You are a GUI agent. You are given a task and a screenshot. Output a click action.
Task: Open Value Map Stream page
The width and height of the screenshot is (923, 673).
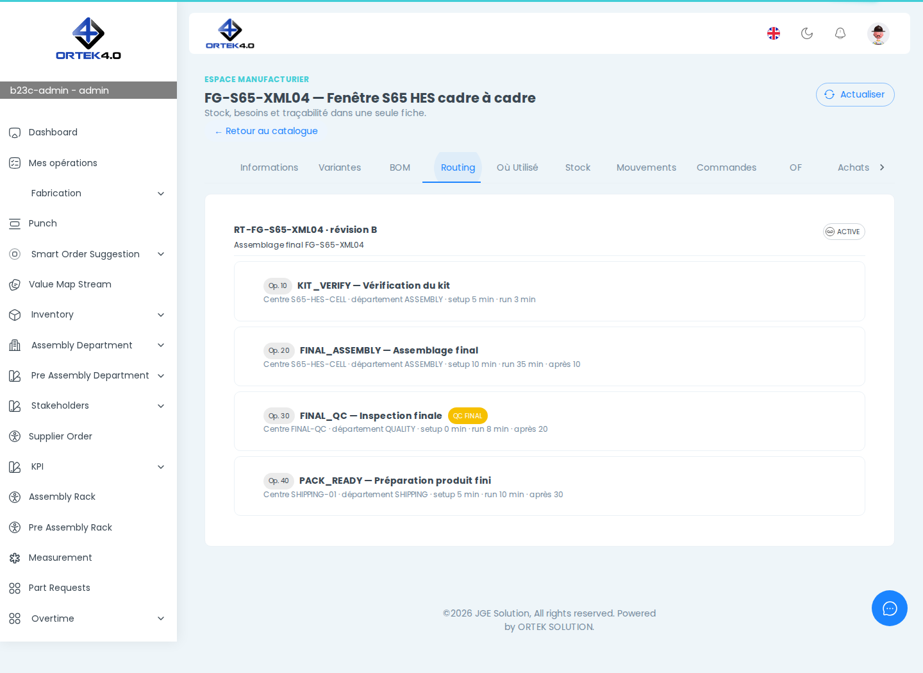[70, 284]
